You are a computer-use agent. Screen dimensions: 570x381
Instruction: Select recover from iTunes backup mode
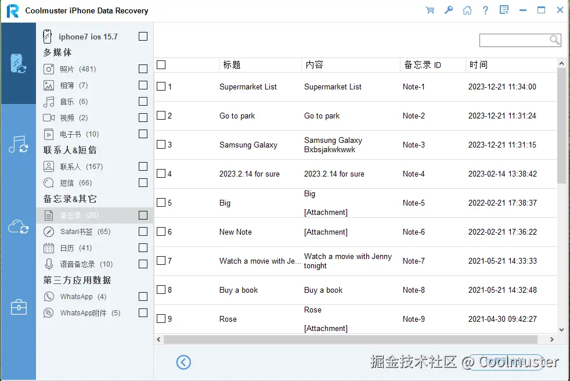[18, 145]
